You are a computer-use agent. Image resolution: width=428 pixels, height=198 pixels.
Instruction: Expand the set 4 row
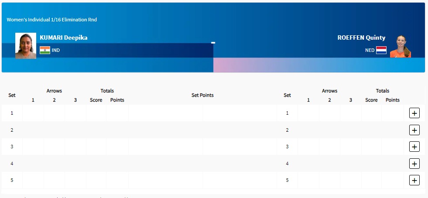coord(414,164)
